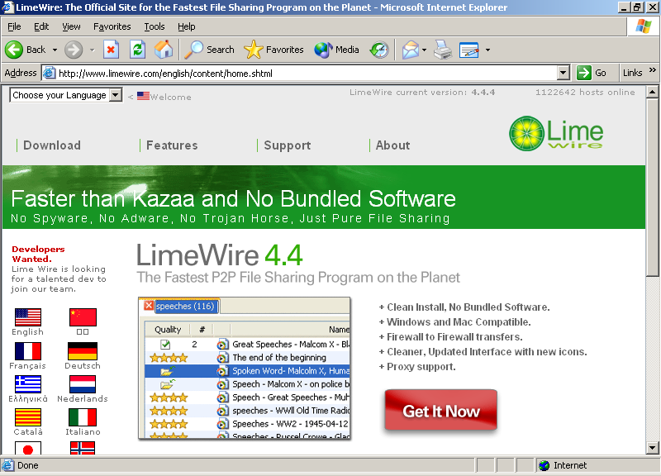Viewport: 661px width, 476px height.
Task: Open the Back button history arrow
Action: coord(55,50)
